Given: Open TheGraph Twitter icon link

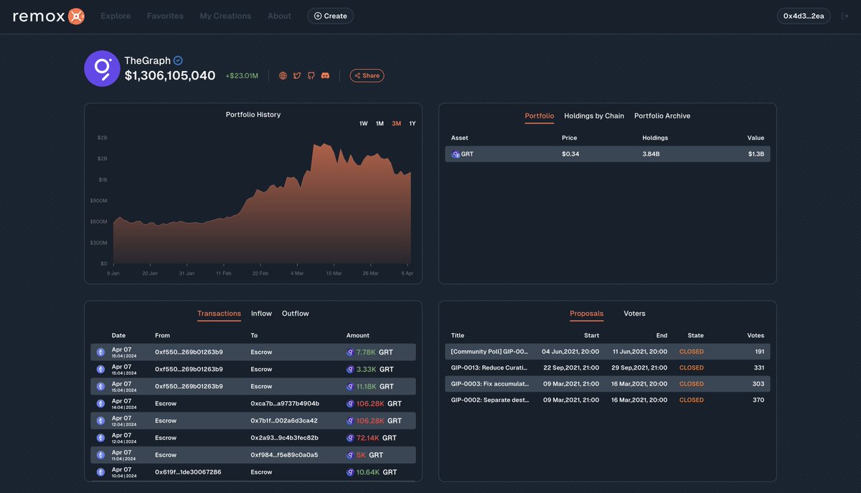Looking at the screenshot, I should [297, 75].
